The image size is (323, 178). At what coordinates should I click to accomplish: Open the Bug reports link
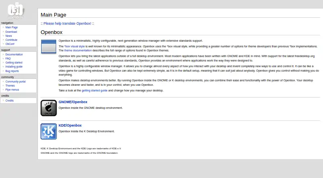(12, 71)
